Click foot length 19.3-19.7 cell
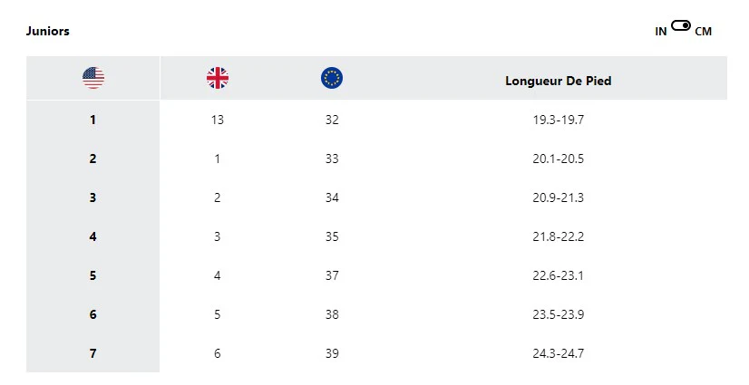The width and height of the screenshot is (749, 385). click(558, 120)
